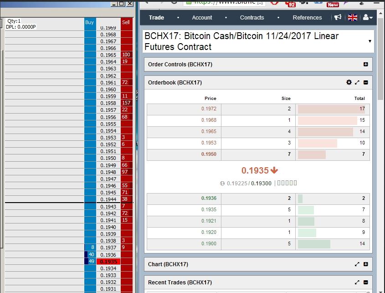Click ladder price 0.1950
The image size is (385, 293).
coord(108,159)
